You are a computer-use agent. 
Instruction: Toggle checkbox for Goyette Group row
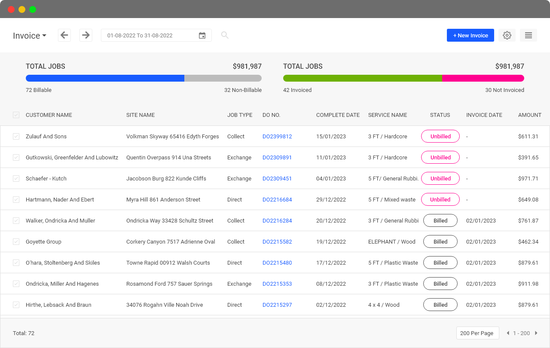16,242
